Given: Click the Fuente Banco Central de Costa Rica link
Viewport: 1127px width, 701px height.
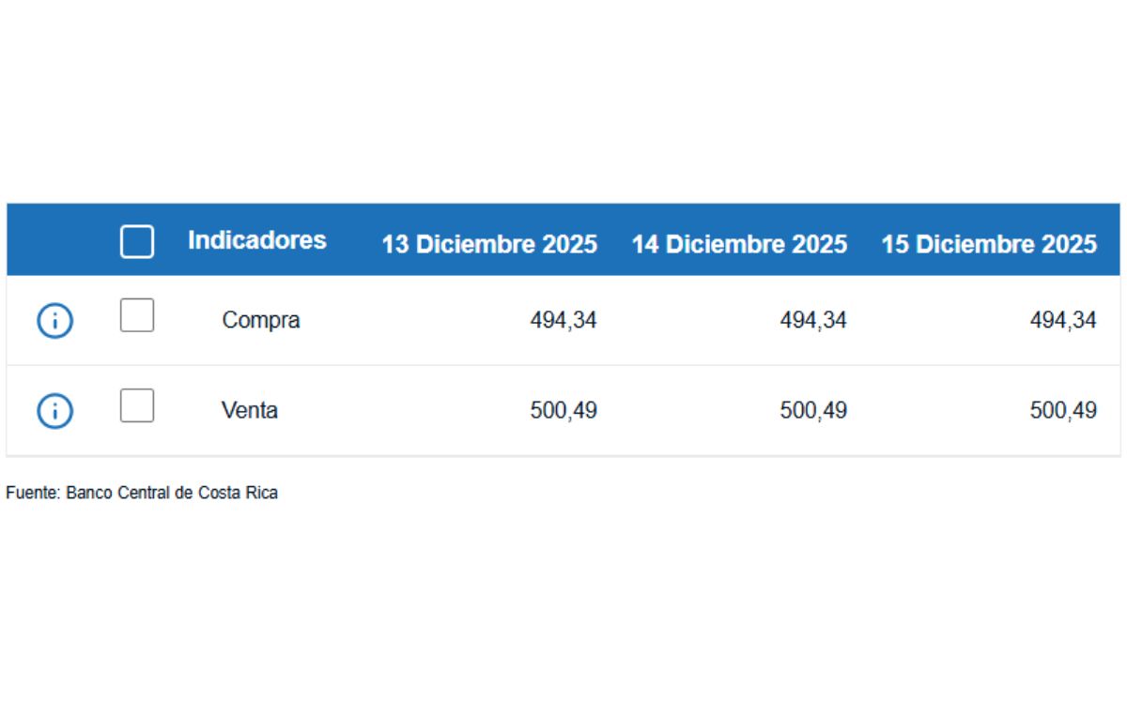Looking at the screenshot, I should coord(141,492).
